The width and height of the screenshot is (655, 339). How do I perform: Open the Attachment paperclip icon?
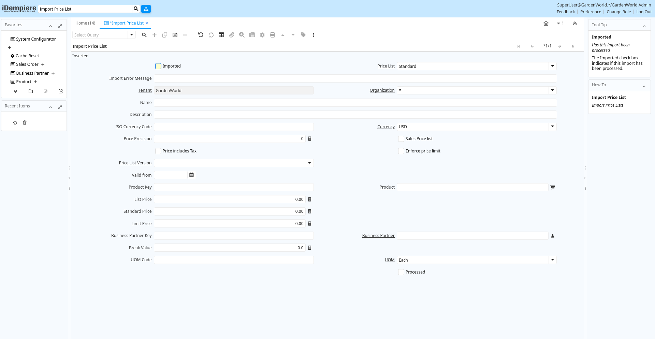[232, 35]
